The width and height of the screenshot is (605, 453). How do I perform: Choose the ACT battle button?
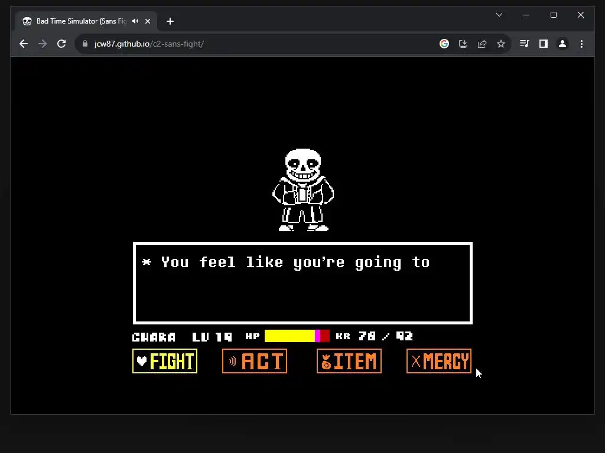pyautogui.click(x=255, y=361)
